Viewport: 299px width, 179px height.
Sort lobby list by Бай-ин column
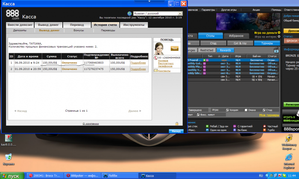[256, 56]
